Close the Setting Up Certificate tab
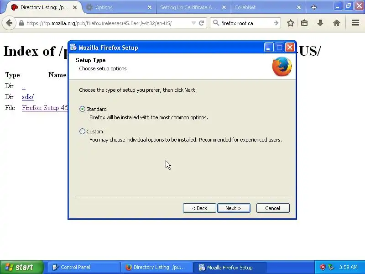The image size is (365, 274). pos(224,7)
